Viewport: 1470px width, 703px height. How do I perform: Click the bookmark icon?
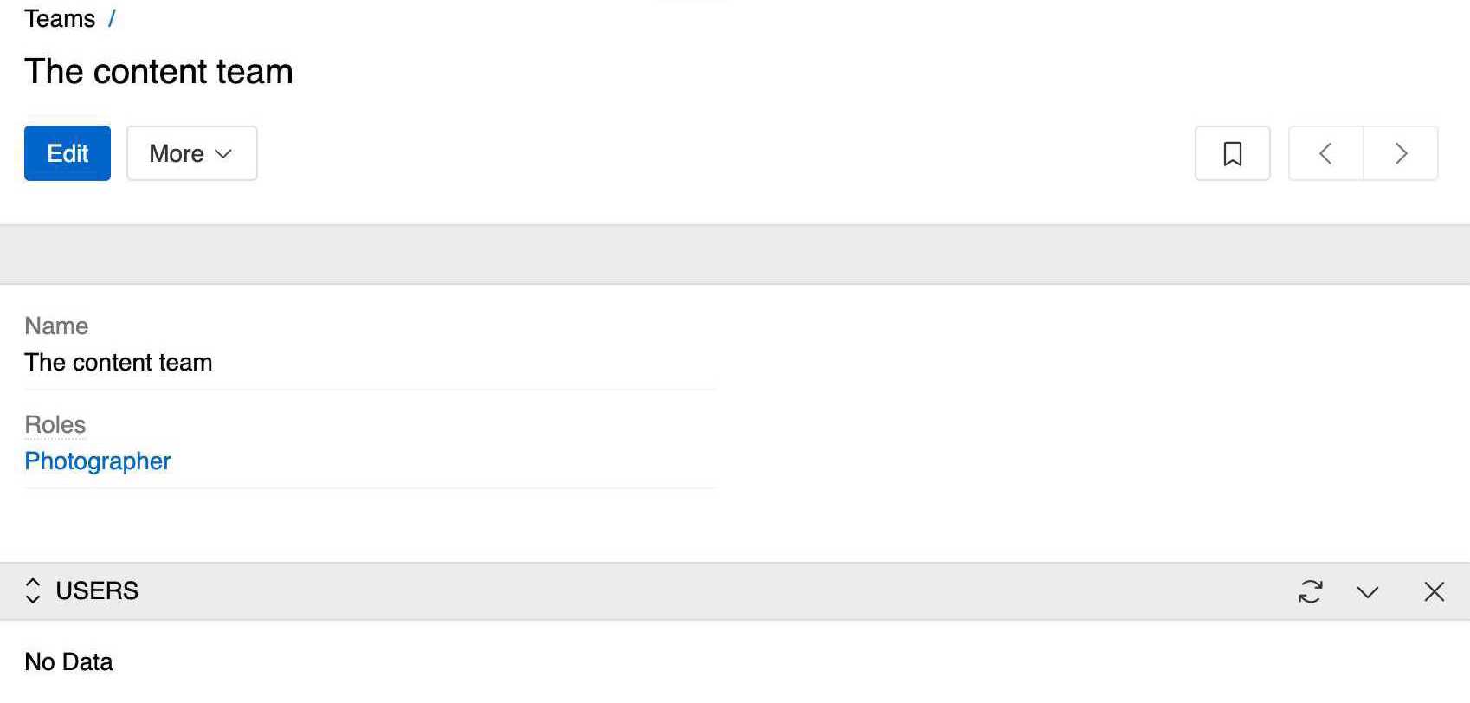click(1232, 153)
